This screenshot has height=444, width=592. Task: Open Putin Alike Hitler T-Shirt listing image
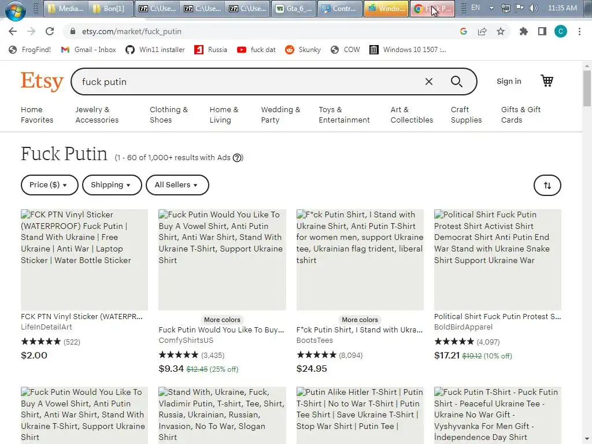point(360,415)
